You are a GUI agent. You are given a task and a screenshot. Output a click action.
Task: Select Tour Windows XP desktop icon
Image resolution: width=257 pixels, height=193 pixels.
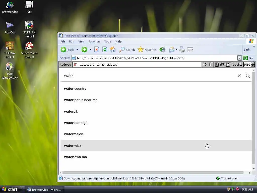10,71
